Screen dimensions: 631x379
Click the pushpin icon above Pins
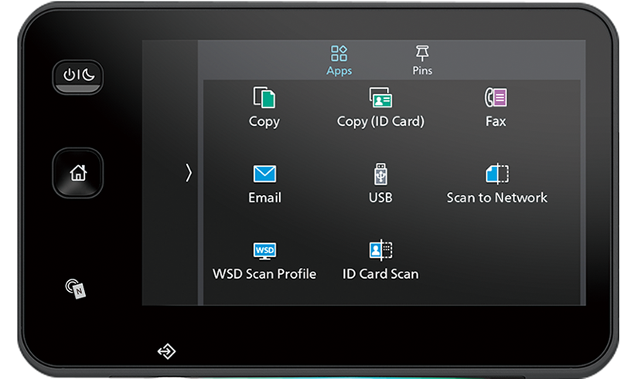422,52
